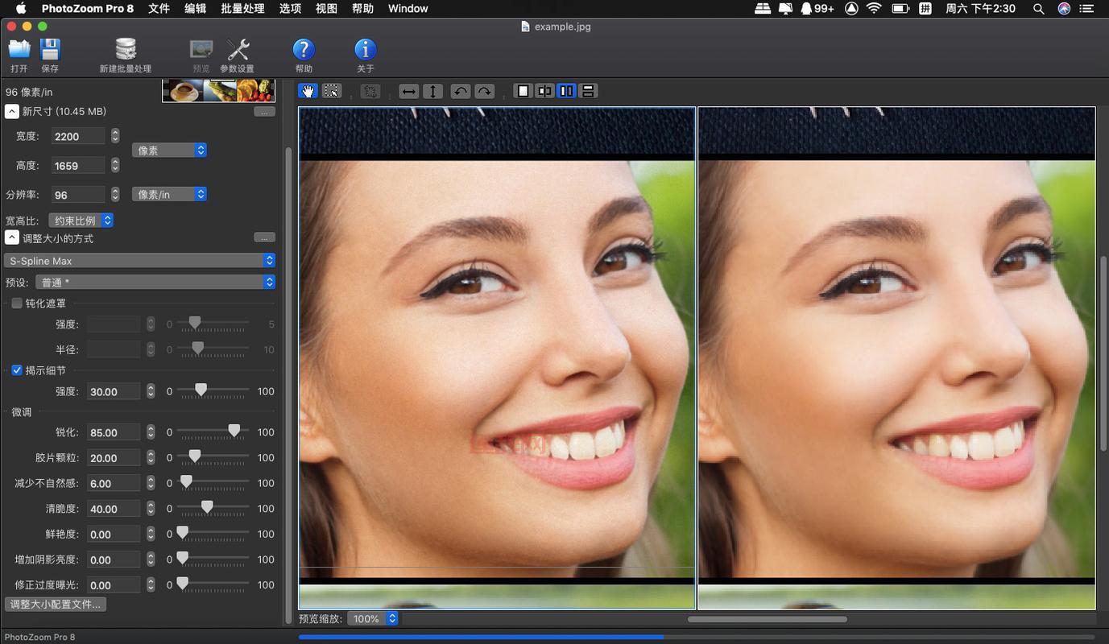Collapse the 新尺寸 section
This screenshot has height=644, width=1109.
(x=12, y=111)
